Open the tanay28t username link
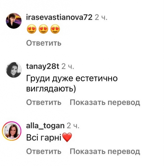Image resolution: width=164 pixels, height=166 pixels. pyautogui.click(x=43, y=66)
